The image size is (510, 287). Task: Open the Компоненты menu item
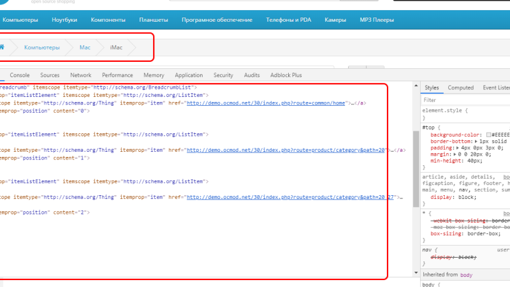pyautogui.click(x=108, y=20)
